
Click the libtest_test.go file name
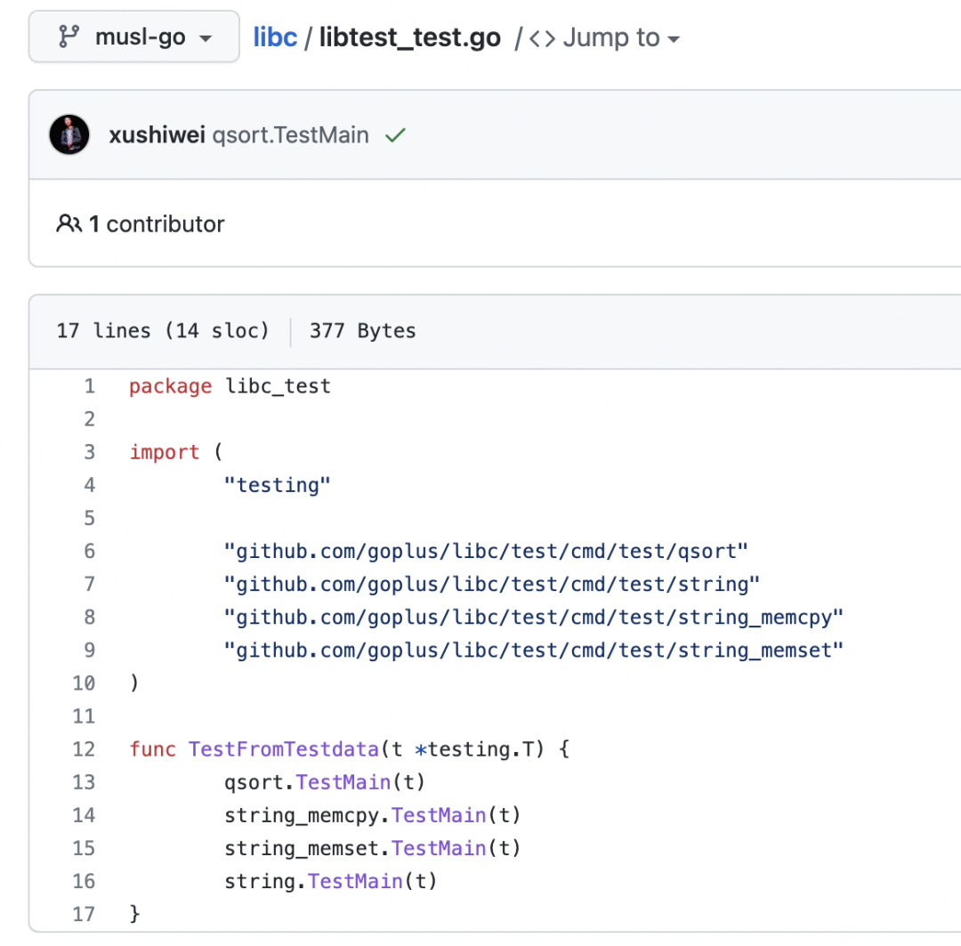(x=410, y=37)
